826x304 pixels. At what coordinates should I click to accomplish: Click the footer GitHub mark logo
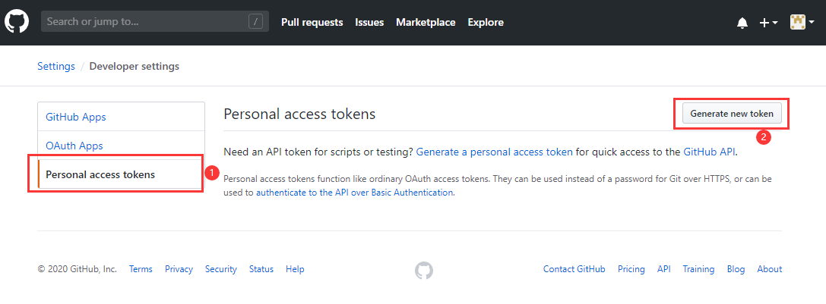(x=424, y=270)
